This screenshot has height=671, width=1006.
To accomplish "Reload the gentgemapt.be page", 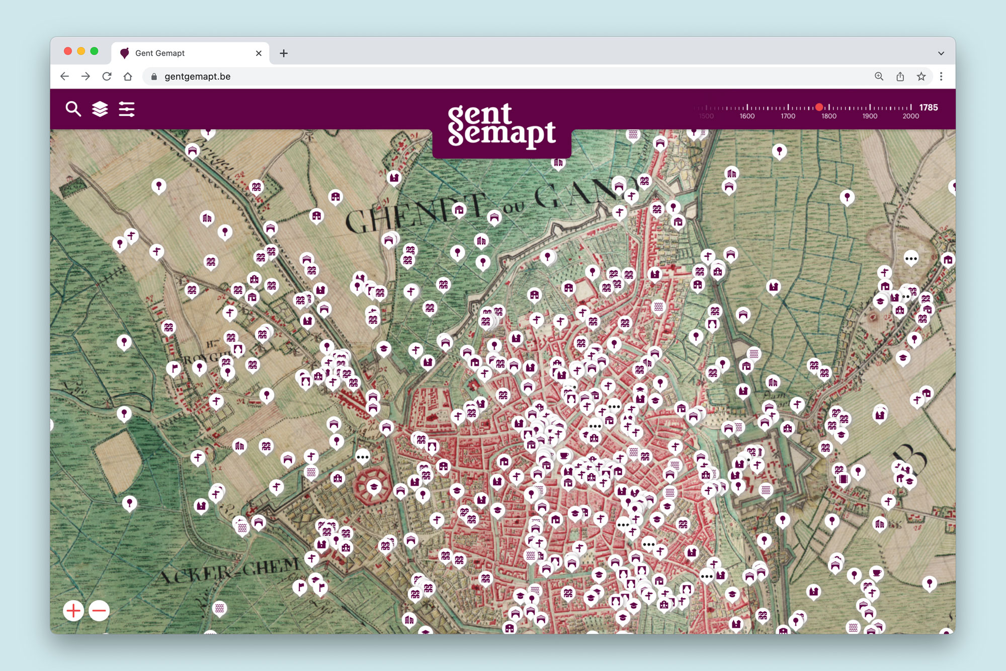I will (107, 77).
